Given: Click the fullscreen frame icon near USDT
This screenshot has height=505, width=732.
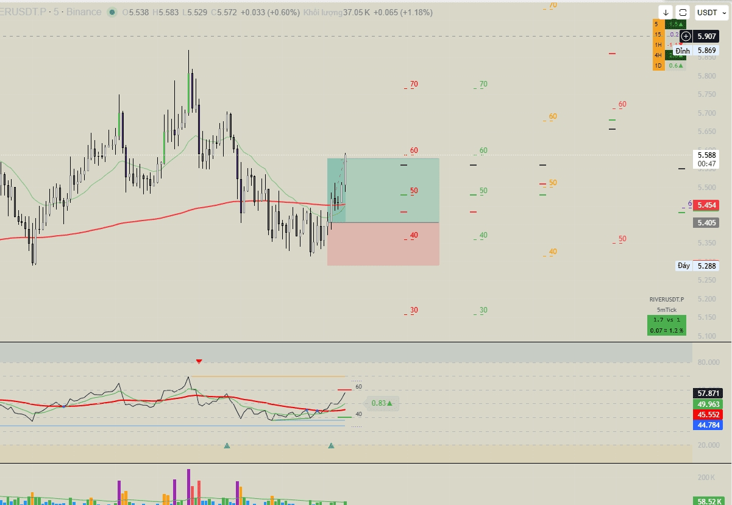Looking at the screenshot, I should tap(683, 12).
